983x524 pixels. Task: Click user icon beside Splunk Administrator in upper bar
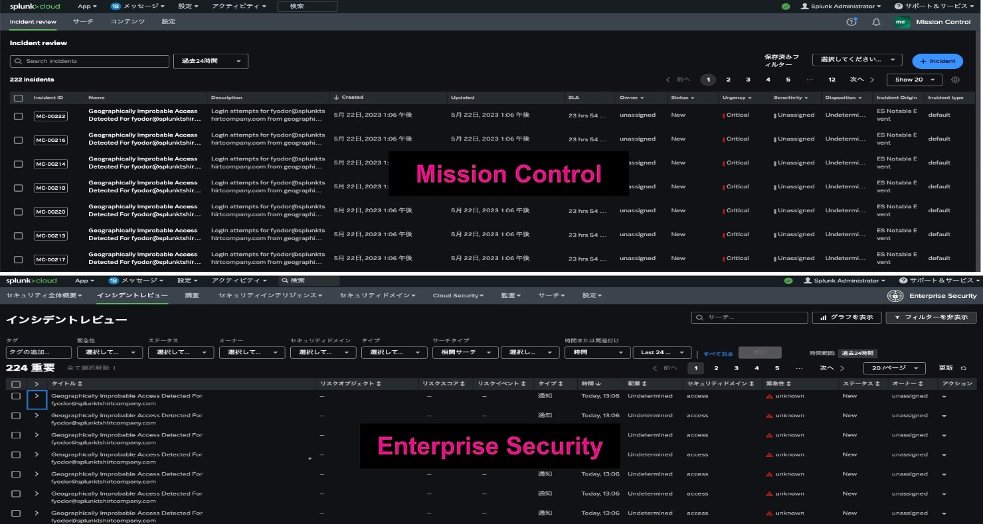(805, 6)
